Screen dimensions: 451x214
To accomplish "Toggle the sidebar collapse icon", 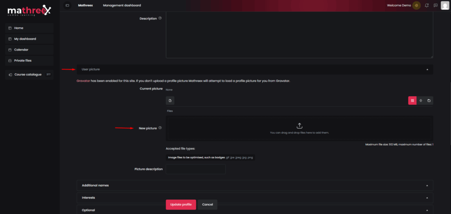I will click(67, 5).
